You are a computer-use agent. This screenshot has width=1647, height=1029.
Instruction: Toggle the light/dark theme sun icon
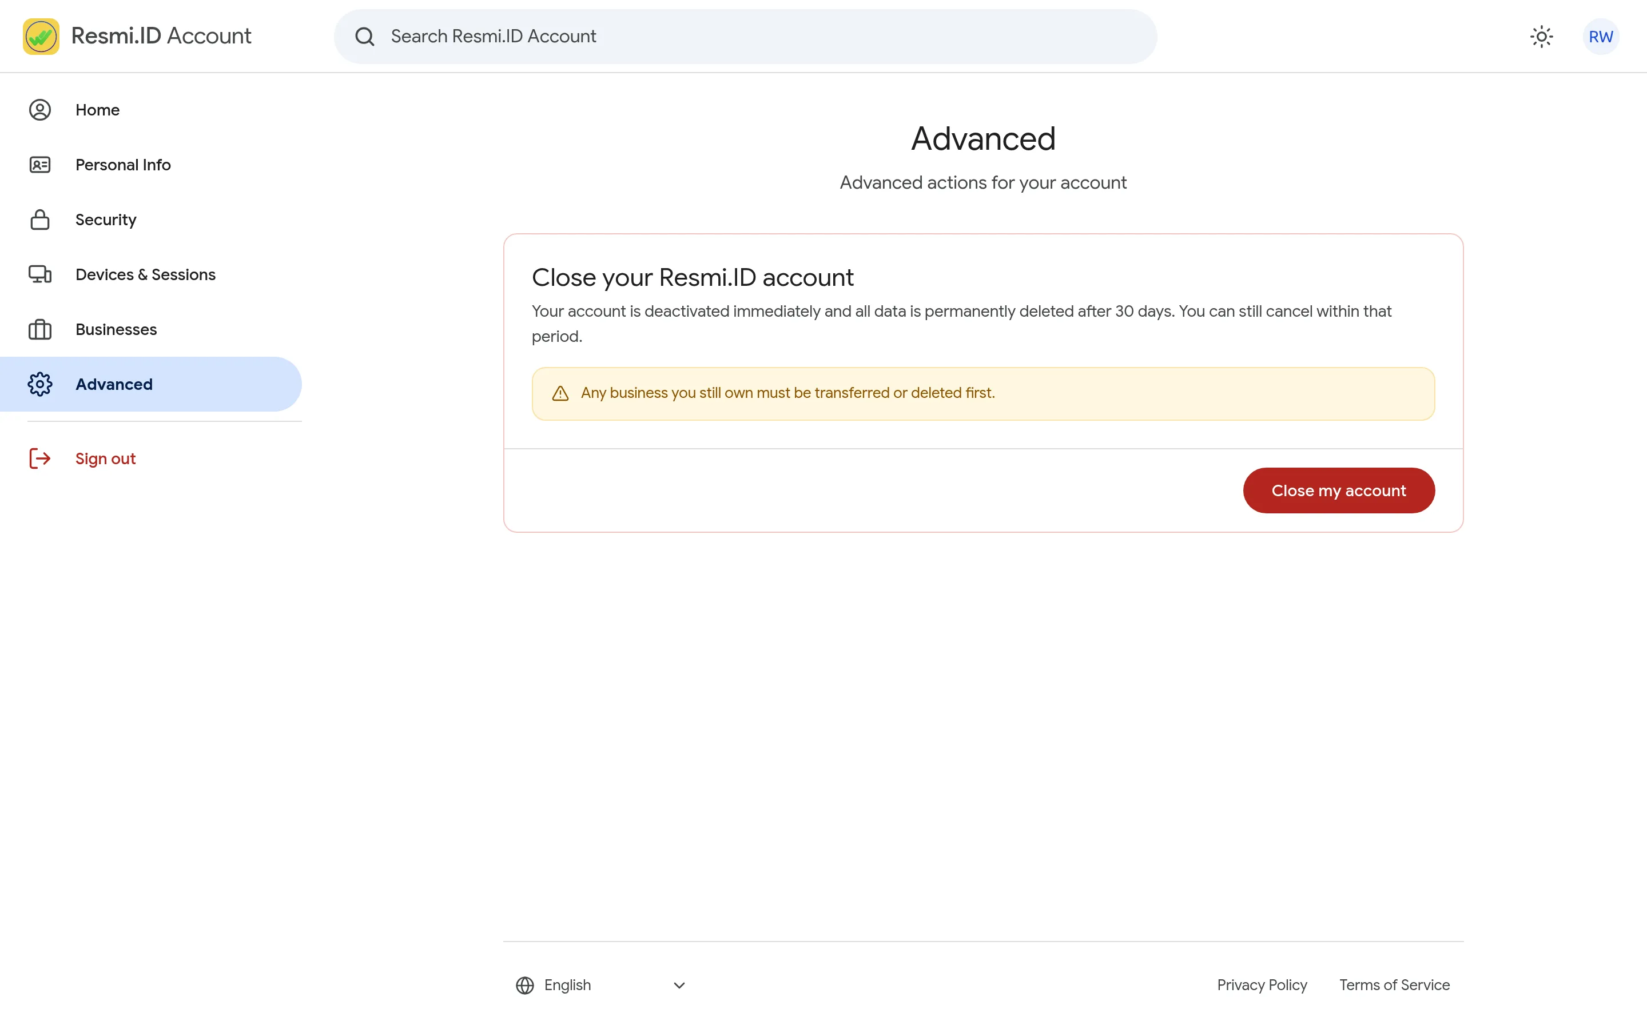pyautogui.click(x=1542, y=37)
